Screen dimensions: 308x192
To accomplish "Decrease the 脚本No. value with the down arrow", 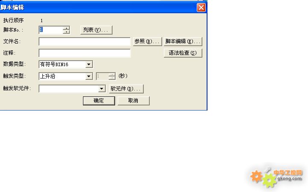I will click(66, 32).
